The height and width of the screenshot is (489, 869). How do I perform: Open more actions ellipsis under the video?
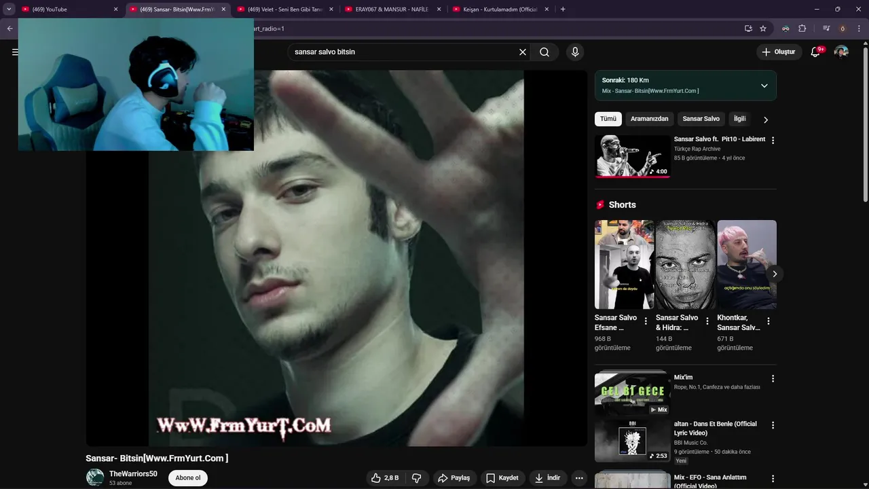579,478
